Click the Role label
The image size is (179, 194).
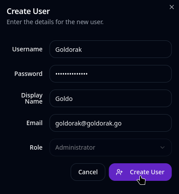[x=36, y=147]
